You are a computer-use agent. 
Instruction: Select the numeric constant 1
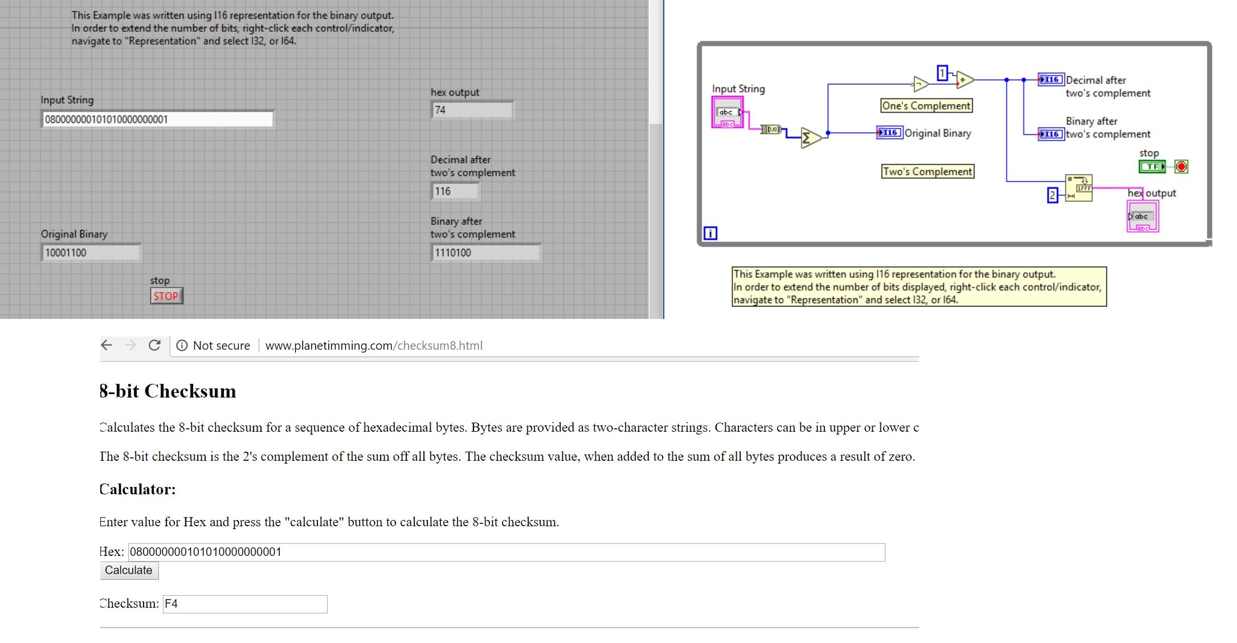click(942, 73)
